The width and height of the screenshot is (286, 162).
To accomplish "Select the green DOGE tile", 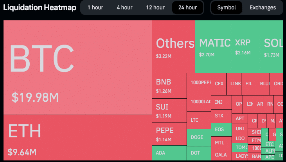I will coord(199,137).
